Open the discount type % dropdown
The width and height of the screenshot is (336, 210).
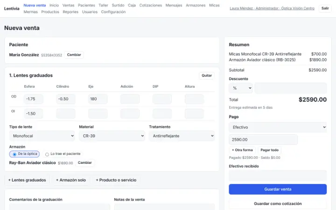pos(240,88)
